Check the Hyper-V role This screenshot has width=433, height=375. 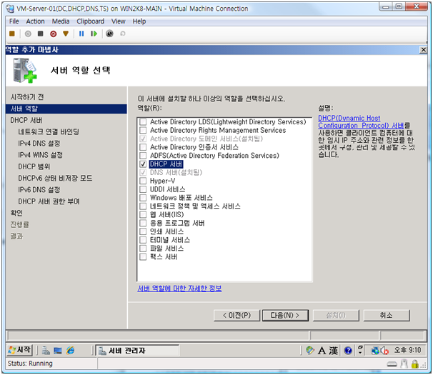click(x=143, y=181)
